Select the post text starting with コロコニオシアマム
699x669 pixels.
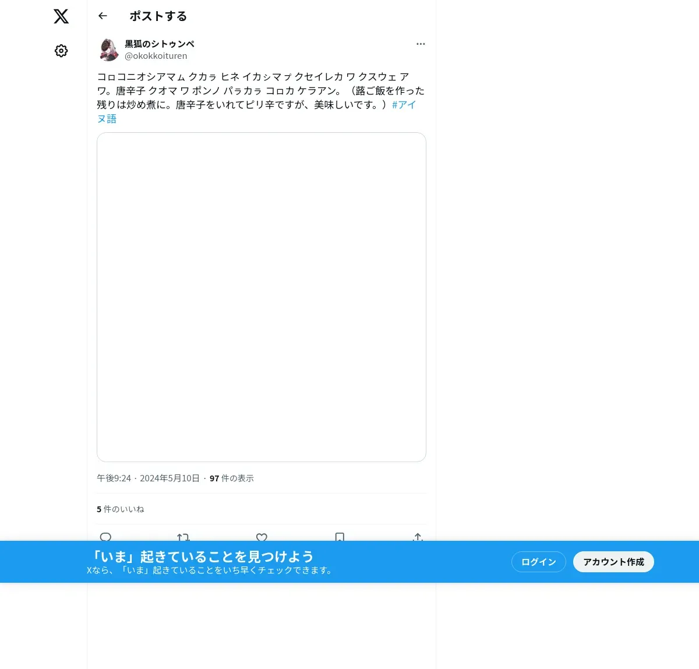click(261, 98)
